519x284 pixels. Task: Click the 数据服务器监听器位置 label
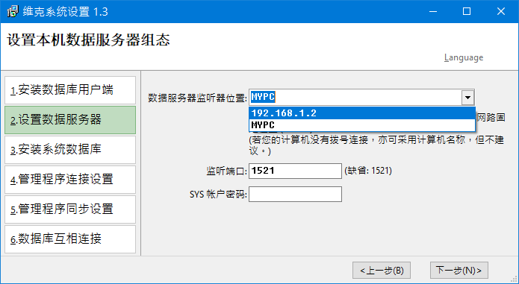[197, 98]
